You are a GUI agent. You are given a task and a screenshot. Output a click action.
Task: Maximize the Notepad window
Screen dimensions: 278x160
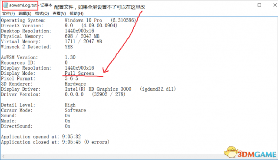[x=259, y=5]
